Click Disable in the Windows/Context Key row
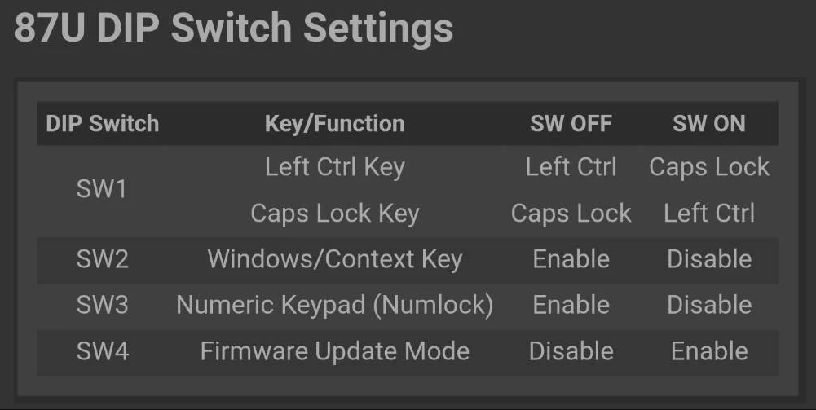 coord(709,259)
